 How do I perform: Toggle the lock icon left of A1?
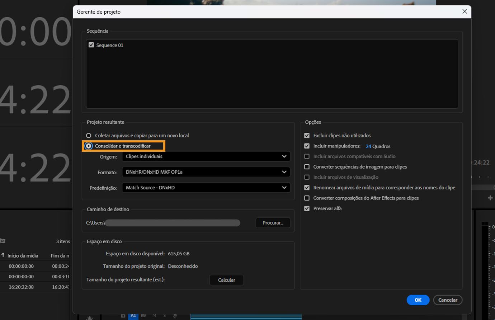(123, 316)
